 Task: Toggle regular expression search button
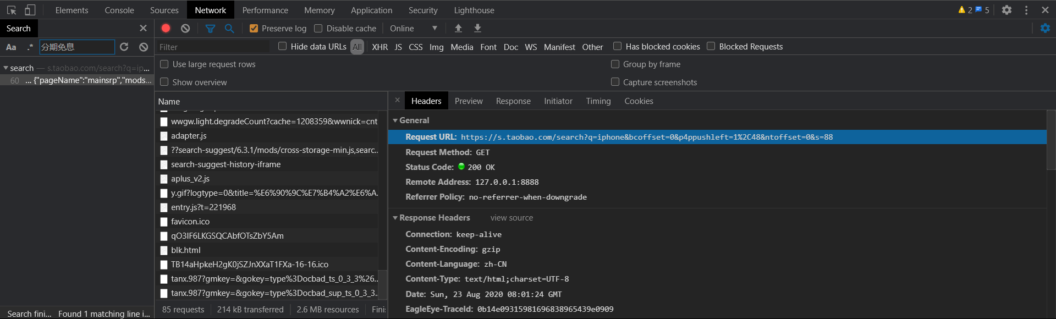[x=30, y=47]
